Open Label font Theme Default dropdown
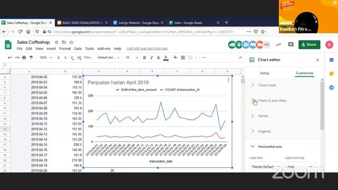This screenshot has width=338, height=190. tap(266, 167)
